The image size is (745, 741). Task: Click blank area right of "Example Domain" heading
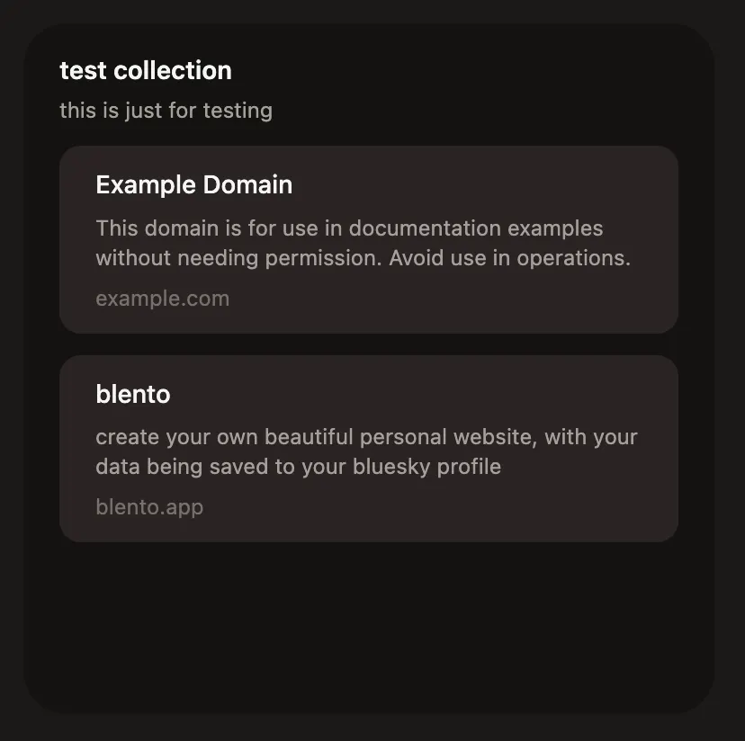pyautogui.click(x=495, y=185)
